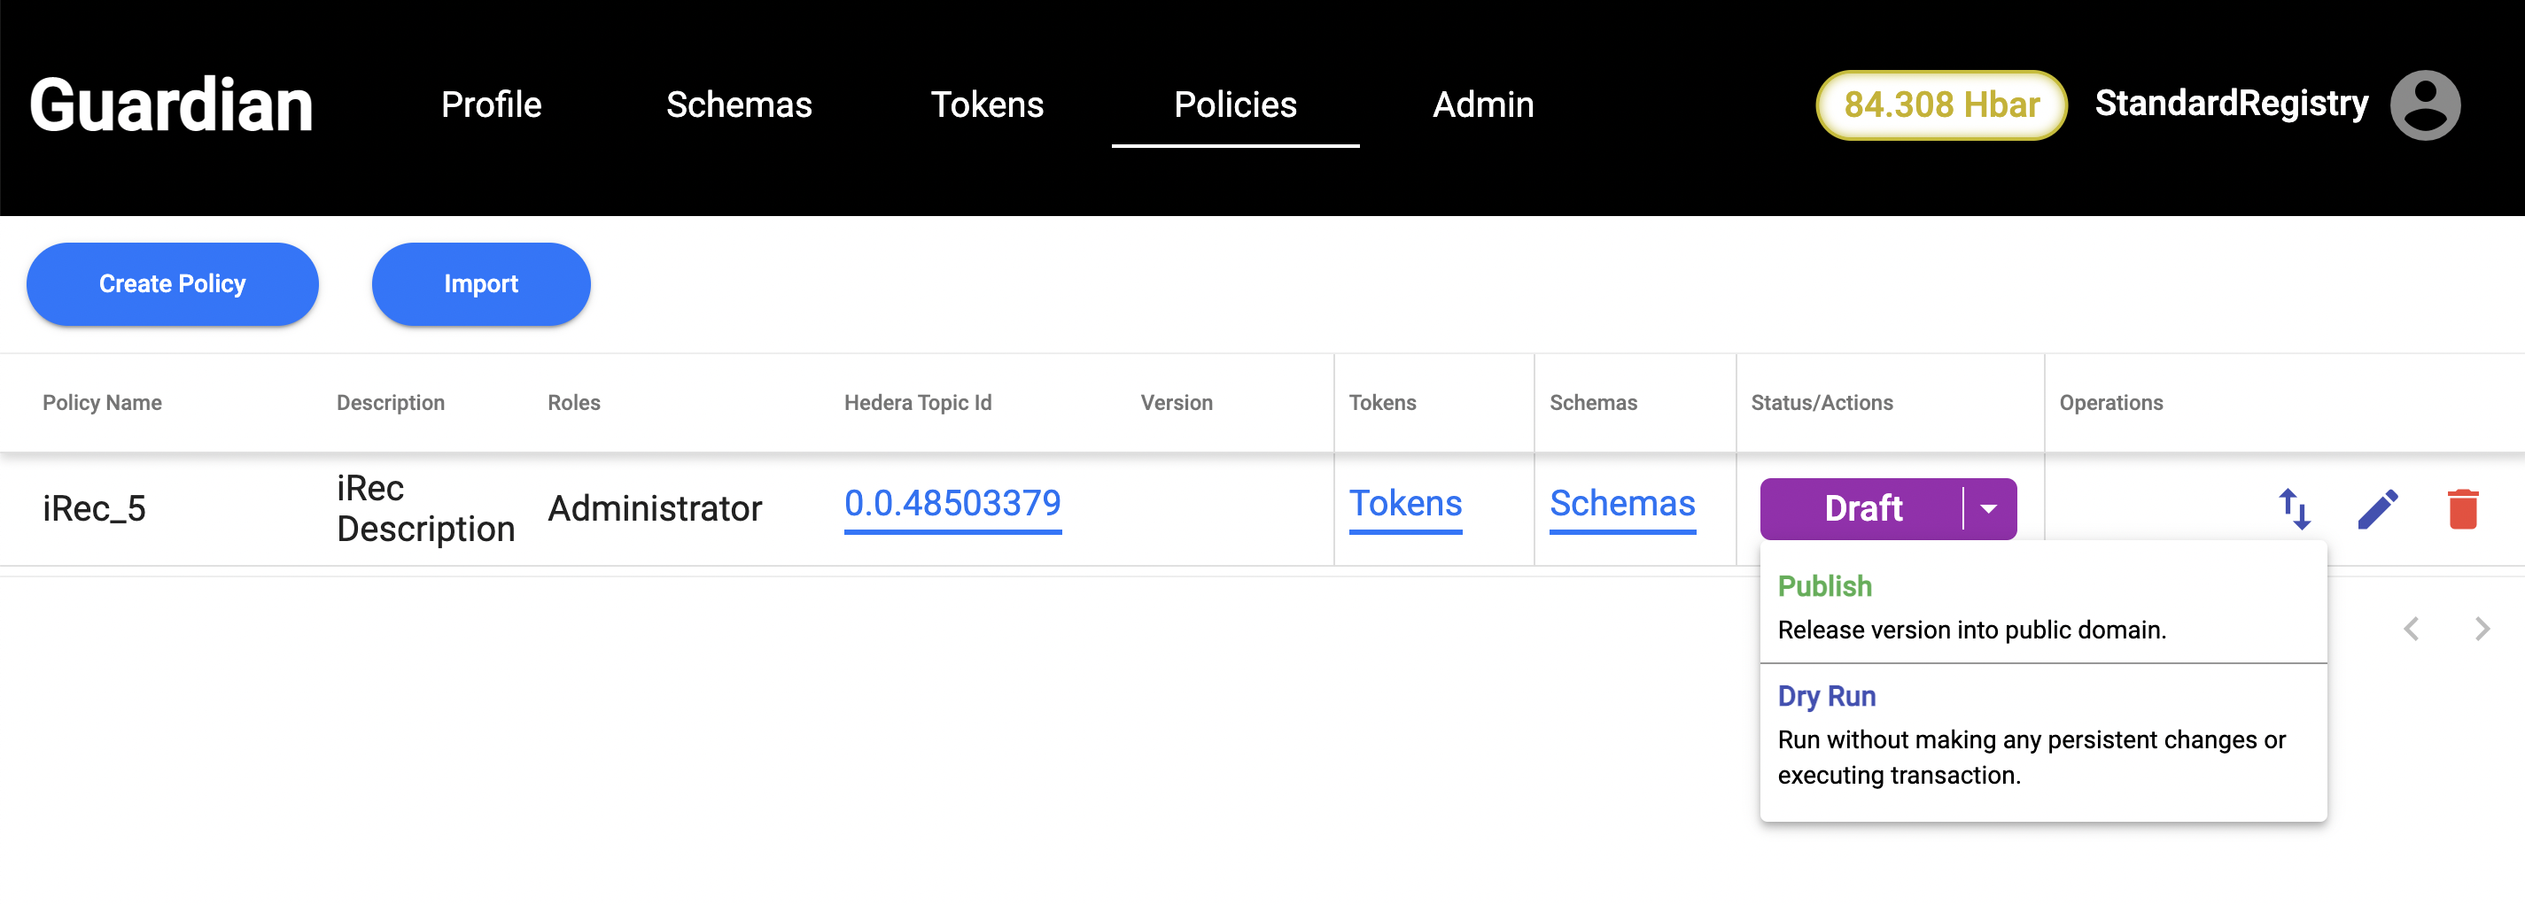Image resolution: width=2525 pixels, height=905 pixels.
Task: Go to previous page with left chevron
Action: tap(2412, 629)
